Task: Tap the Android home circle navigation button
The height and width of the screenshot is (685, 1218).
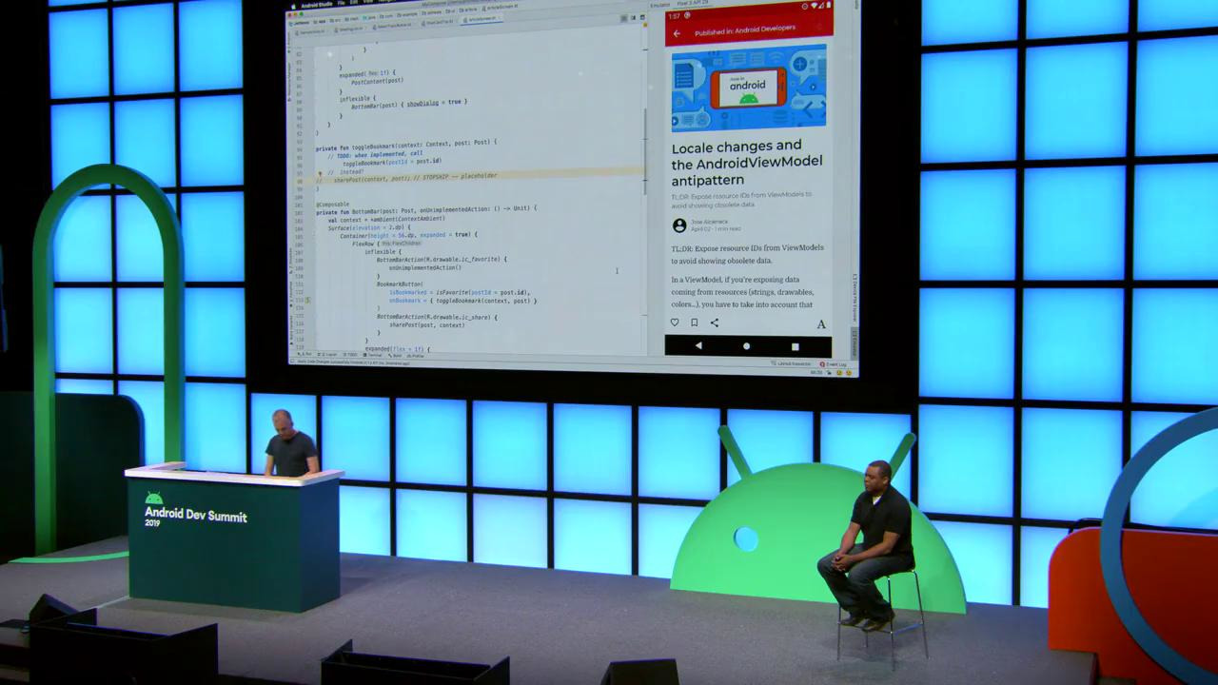Action: coord(746,346)
